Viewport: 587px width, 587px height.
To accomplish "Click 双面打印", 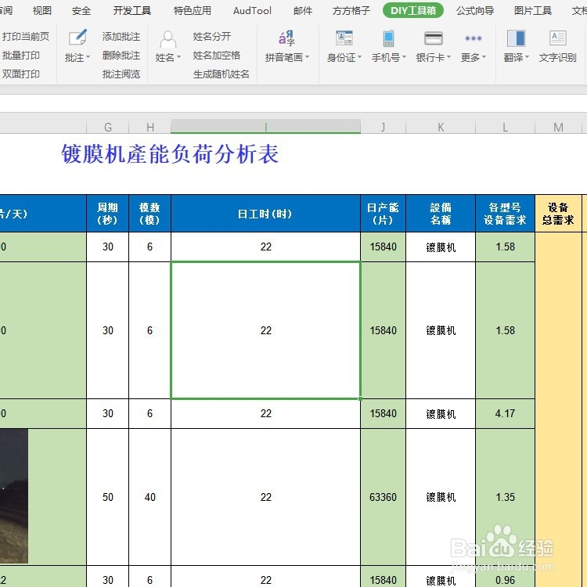I will pyautogui.click(x=20, y=74).
